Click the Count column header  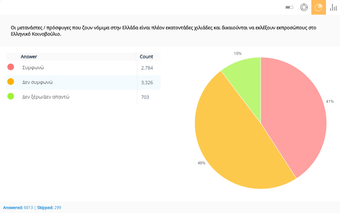(146, 57)
